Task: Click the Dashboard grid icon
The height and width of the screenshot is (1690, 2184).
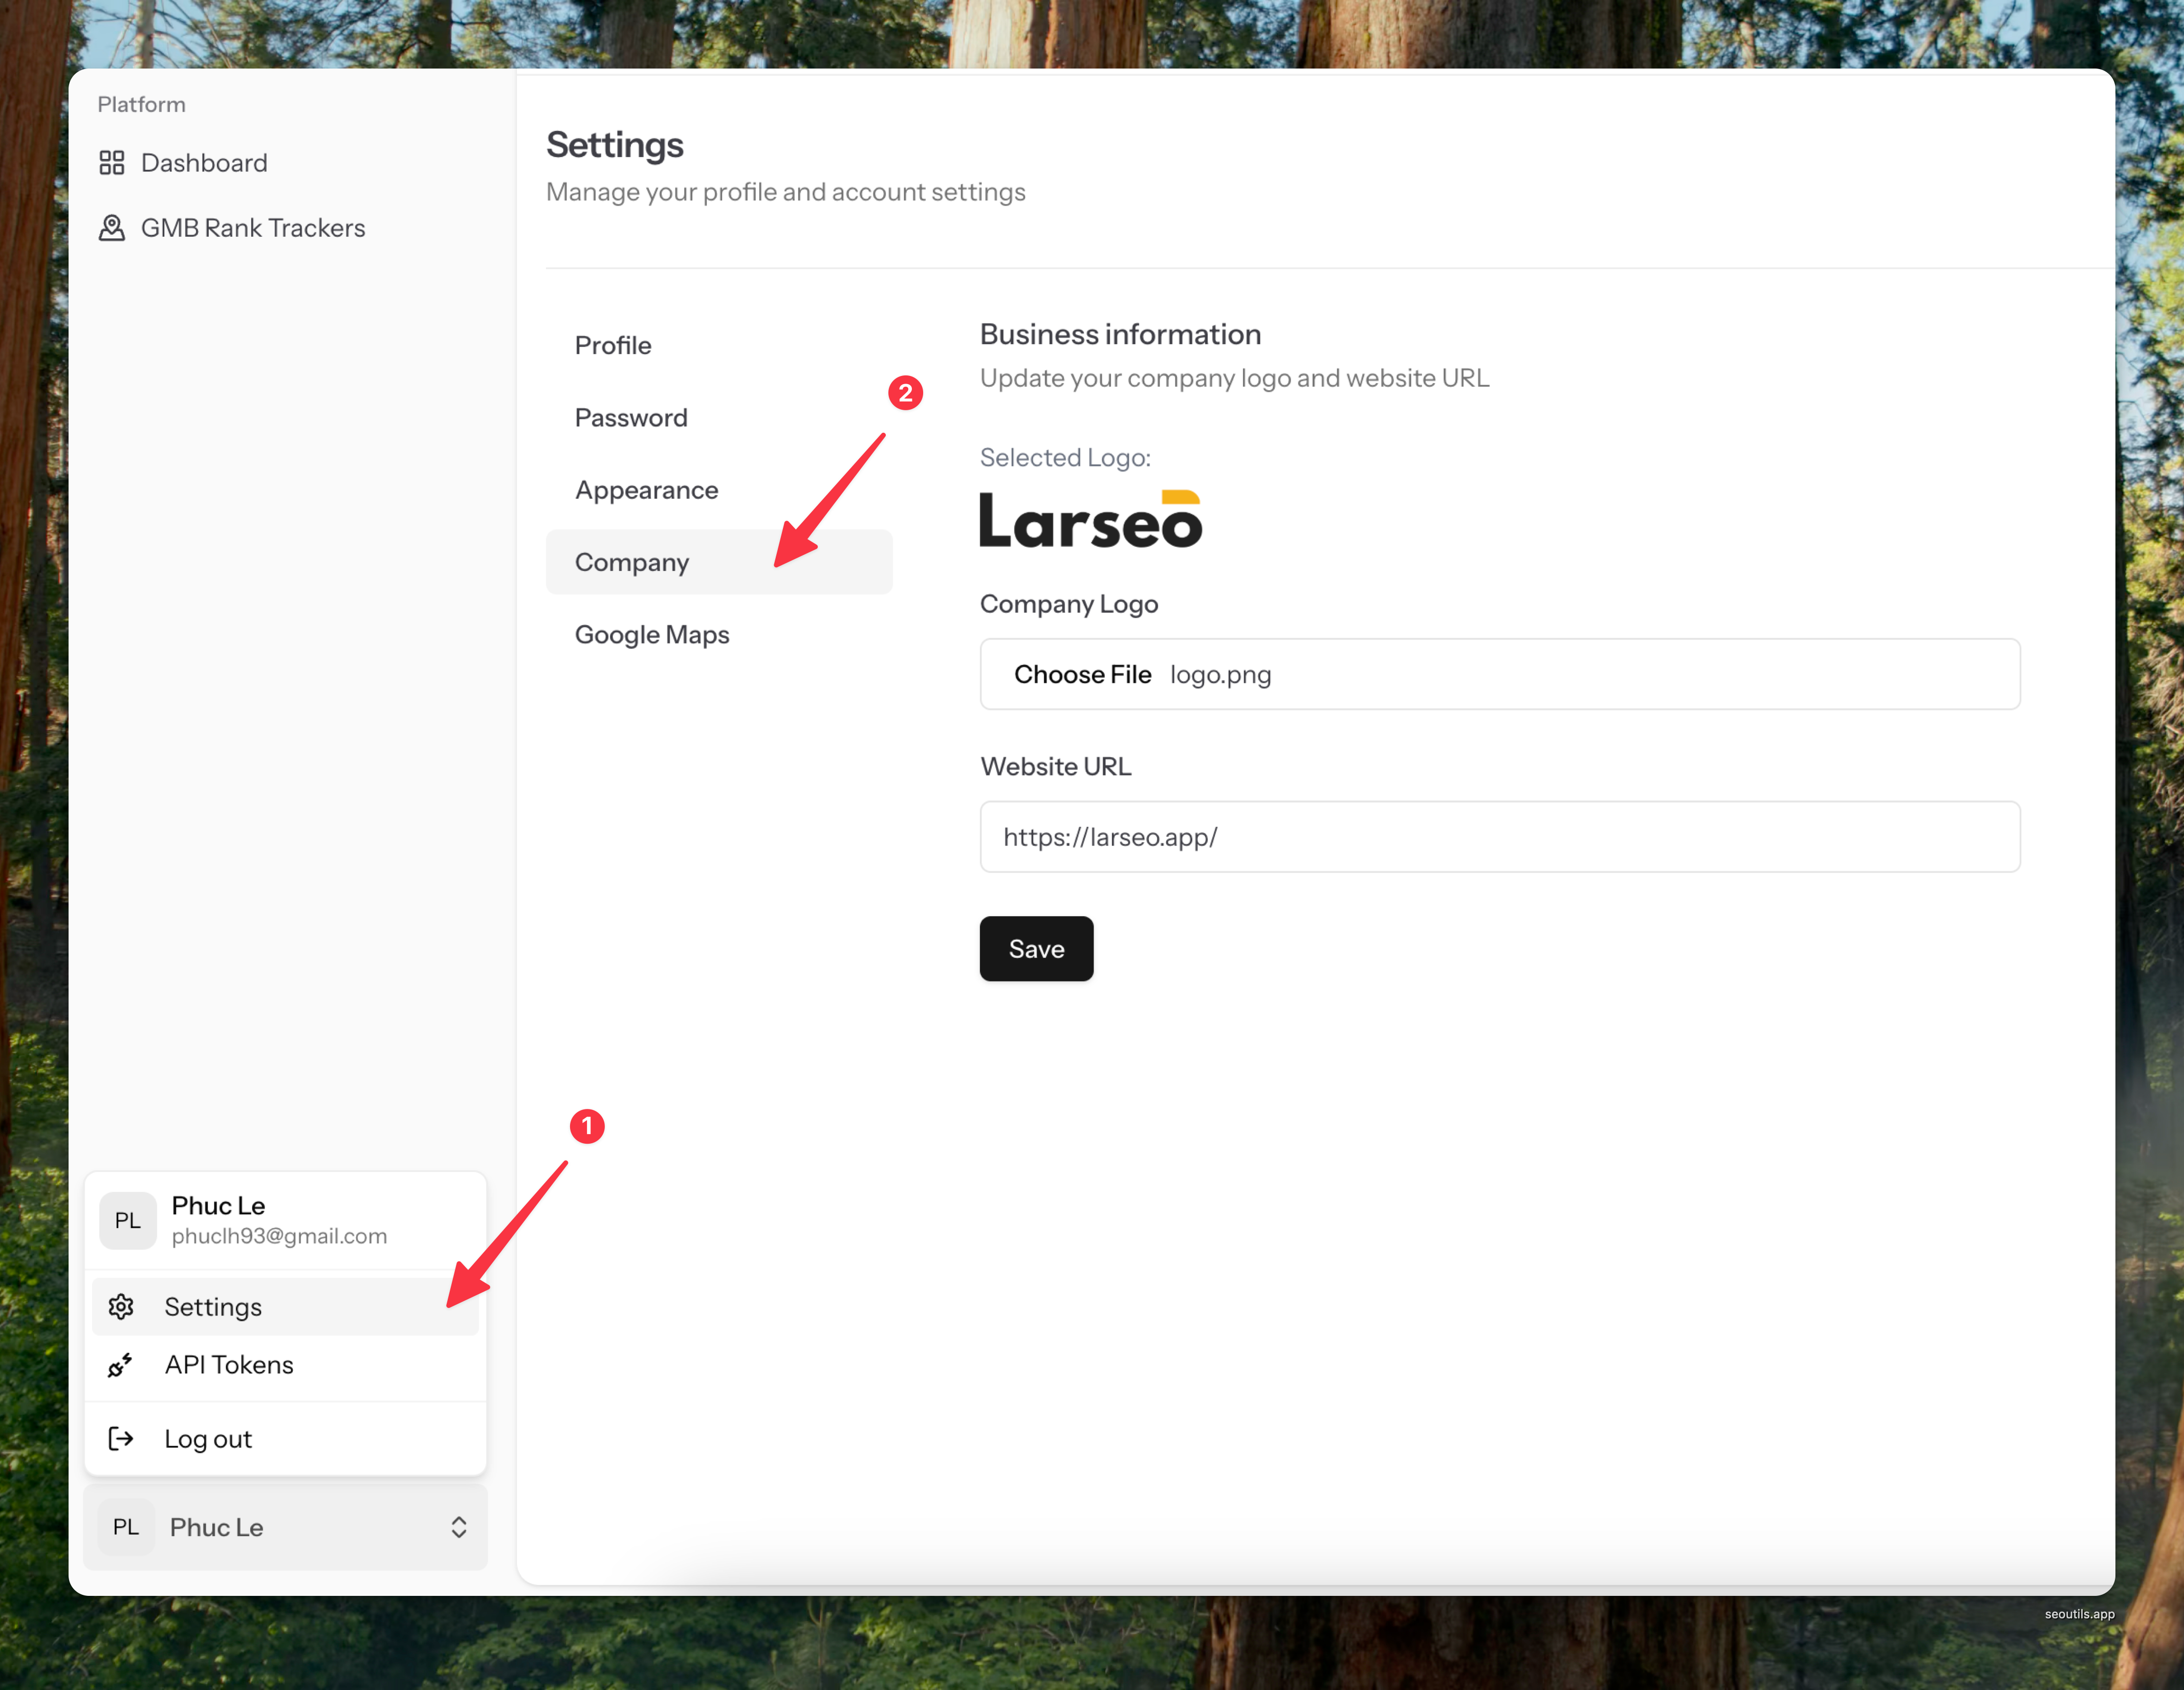Action: click(x=112, y=163)
